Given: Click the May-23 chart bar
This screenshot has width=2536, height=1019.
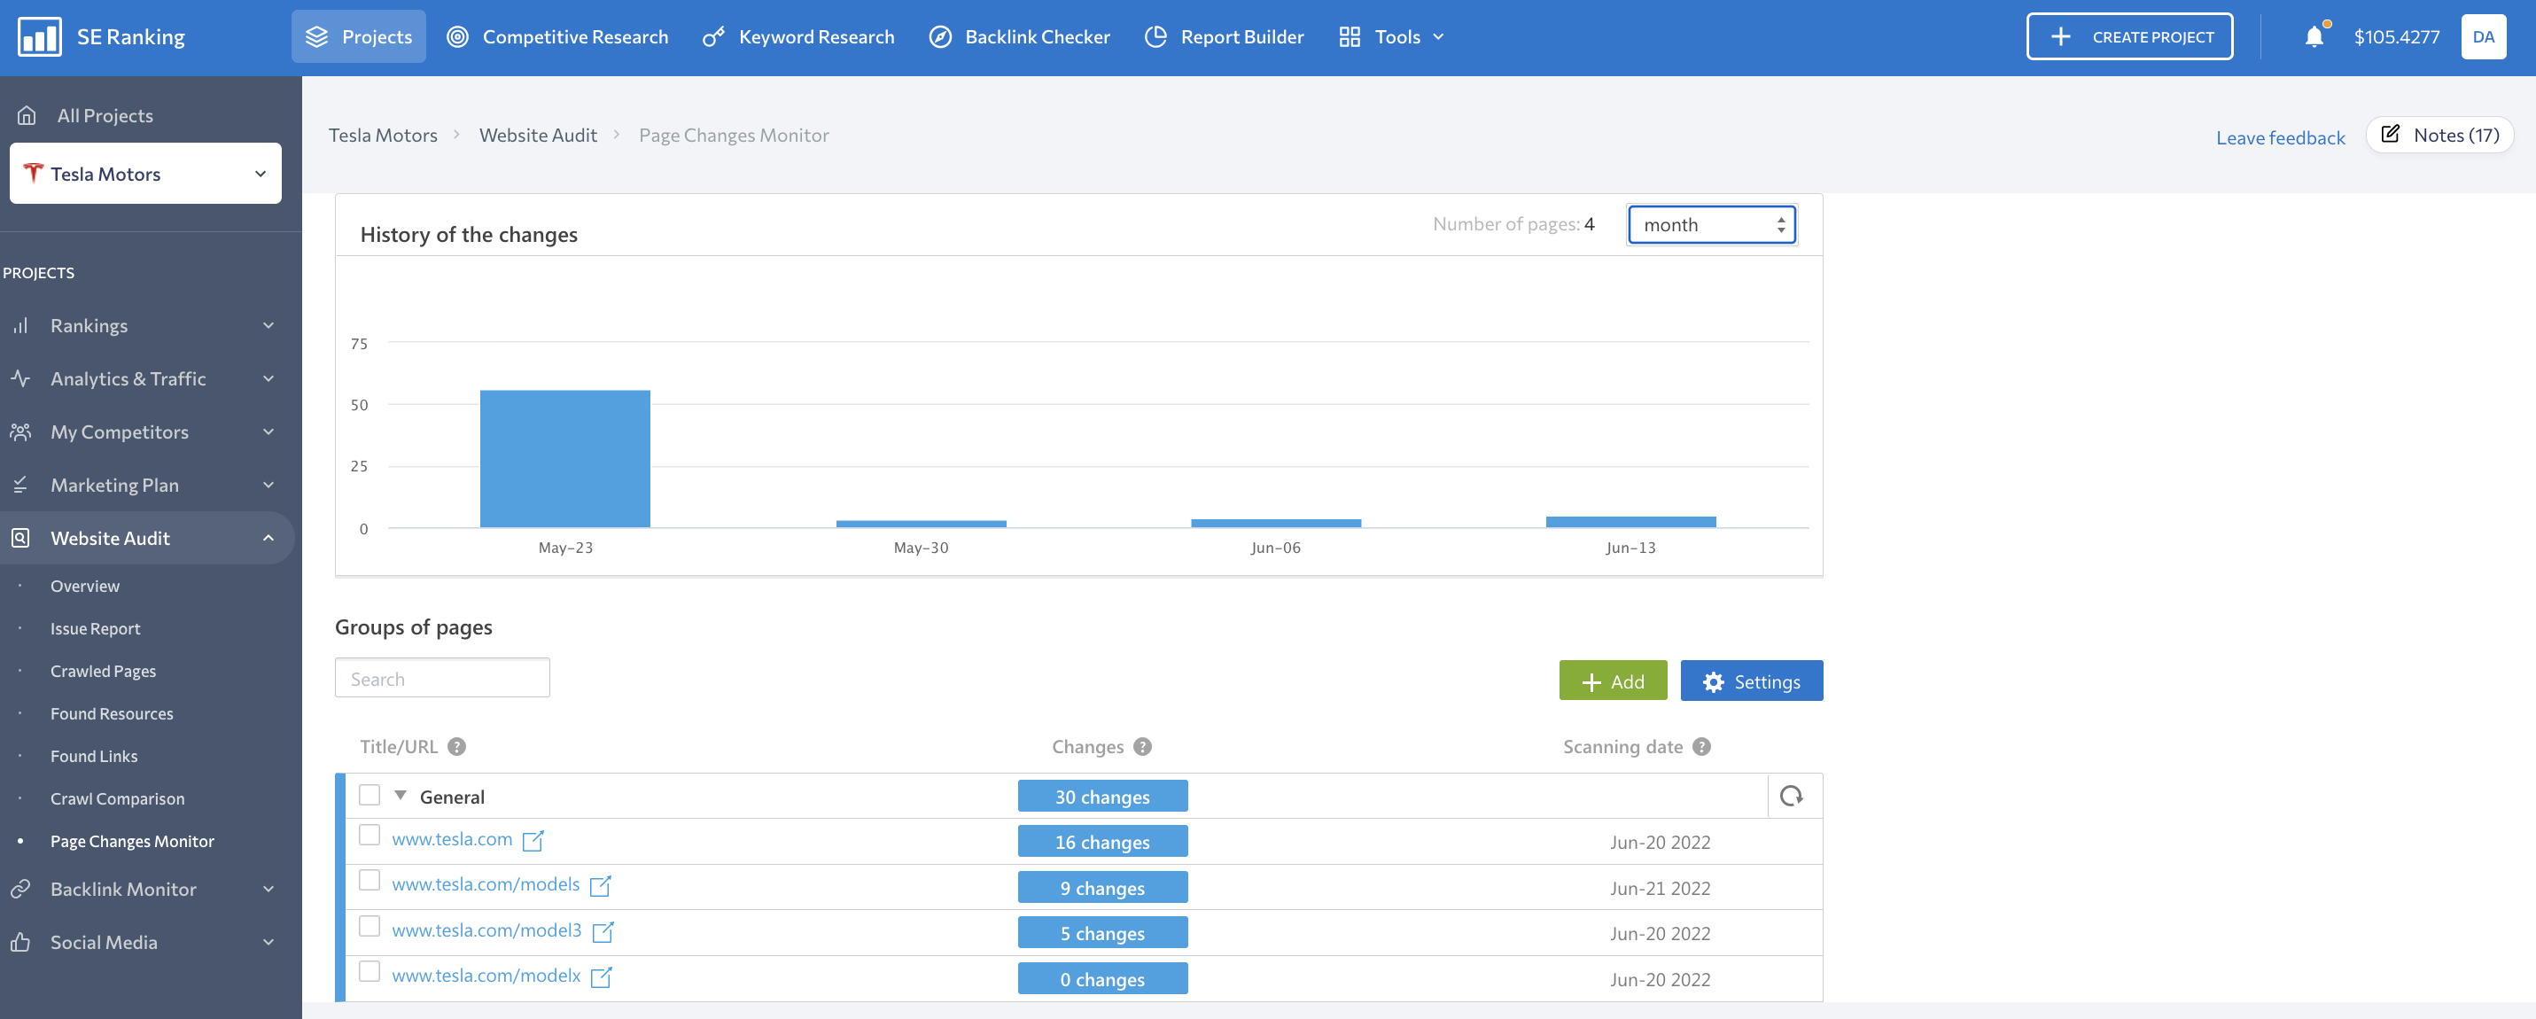Looking at the screenshot, I should pyautogui.click(x=565, y=459).
